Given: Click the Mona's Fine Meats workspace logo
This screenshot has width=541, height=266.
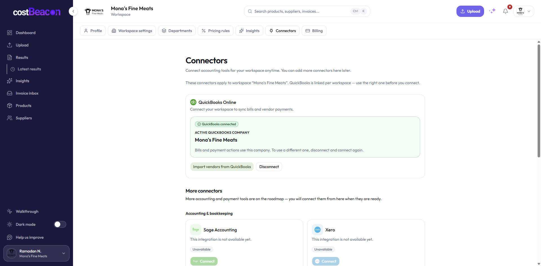Looking at the screenshot, I should 94,11.
